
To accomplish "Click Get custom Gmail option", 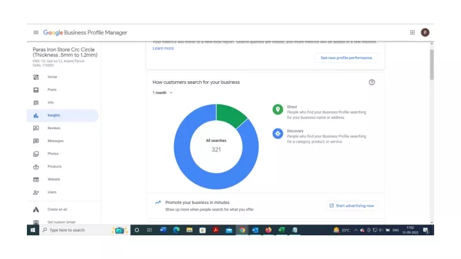I will tap(61, 223).
